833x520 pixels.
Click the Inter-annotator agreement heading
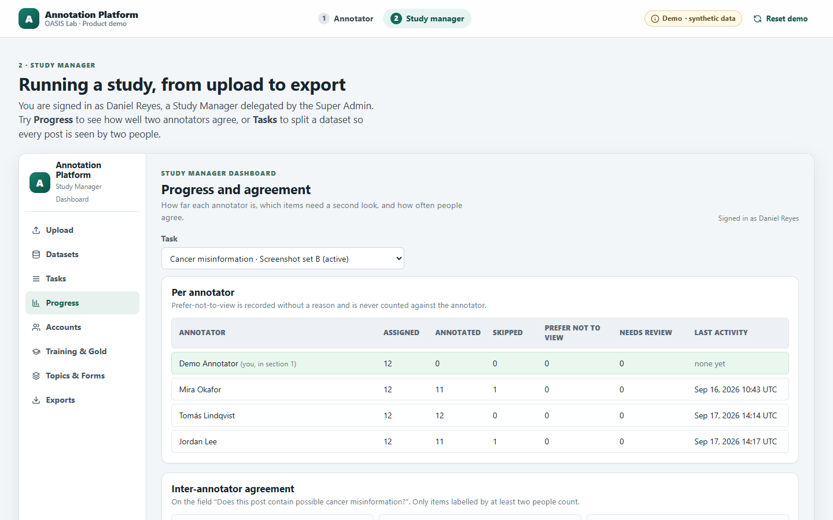[x=233, y=489]
